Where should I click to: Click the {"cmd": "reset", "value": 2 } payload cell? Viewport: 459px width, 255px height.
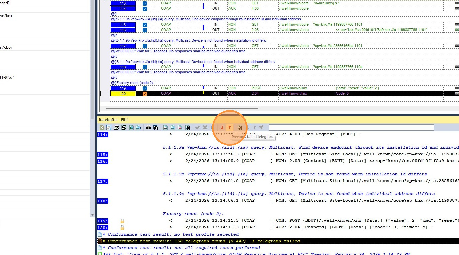point(357,88)
